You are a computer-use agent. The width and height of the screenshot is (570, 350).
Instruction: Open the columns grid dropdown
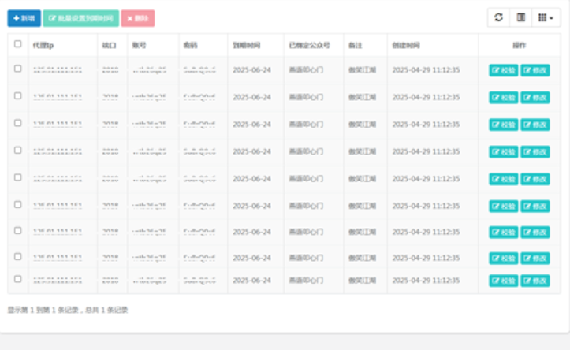point(545,17)
